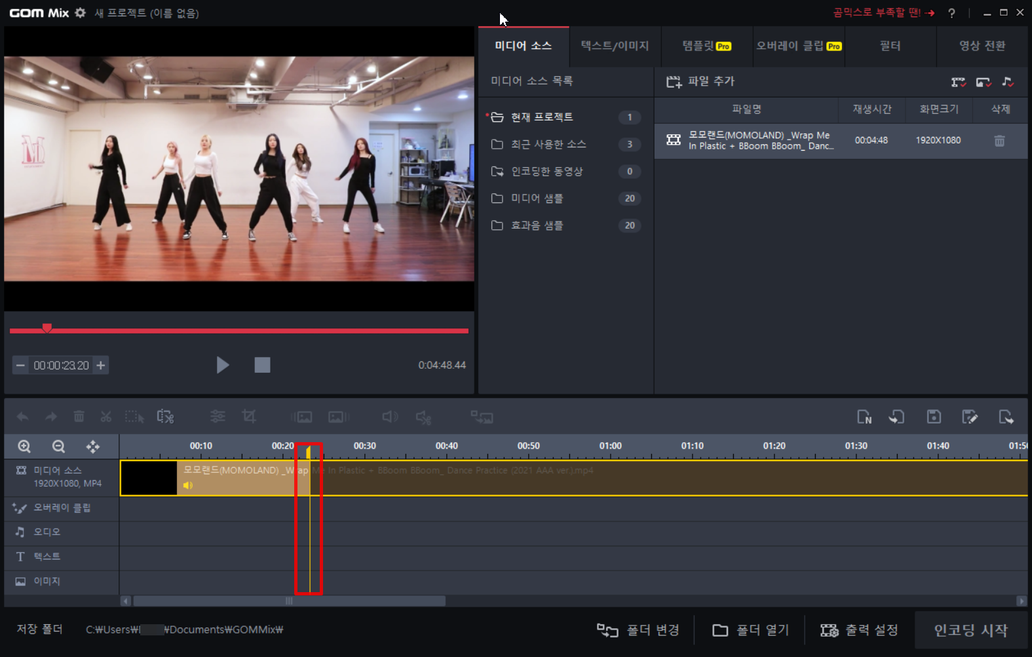The height and width of the screenshot is (657, 1032).
Task: Open the 템플릿 Pro tab
Action: coord(706,46)
